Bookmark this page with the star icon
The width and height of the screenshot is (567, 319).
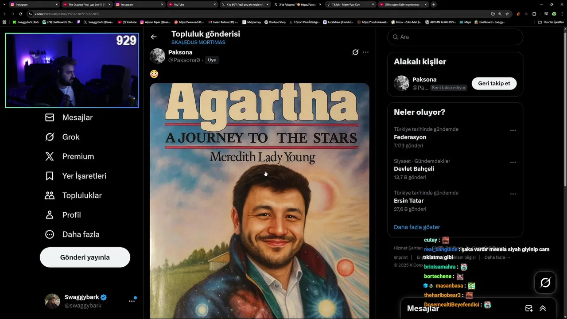pos(507,14)
